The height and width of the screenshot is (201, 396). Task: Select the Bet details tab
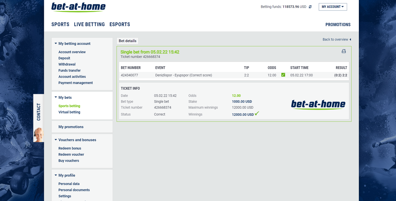[127, 41]
